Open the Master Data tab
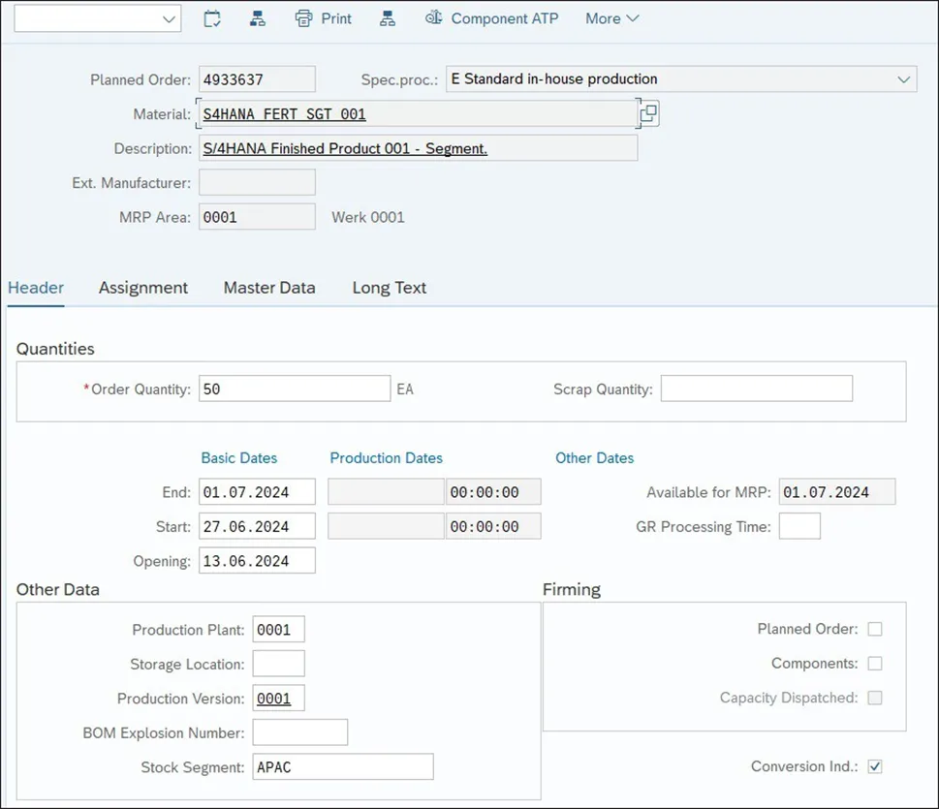Image resolution: width=939 pixels, height=809 pixels. pos(269,288)
